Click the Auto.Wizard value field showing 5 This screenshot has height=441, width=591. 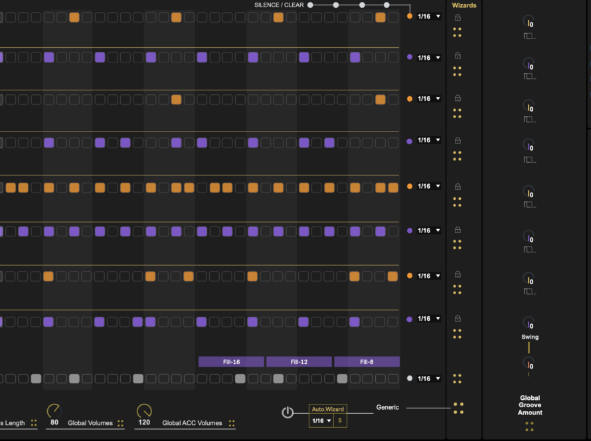[x=340, y=420]
